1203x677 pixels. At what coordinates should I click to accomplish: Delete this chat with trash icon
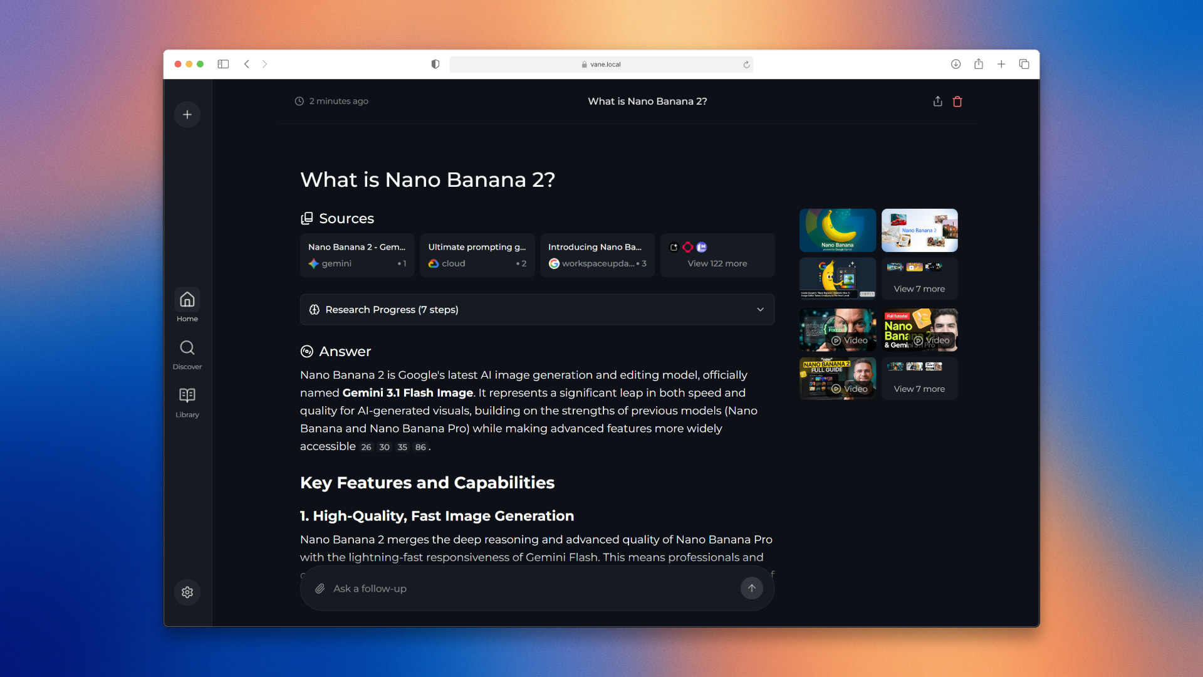point(957,102)
